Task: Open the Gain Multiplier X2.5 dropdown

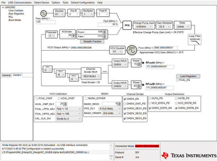Action: (x=164, y=27)
